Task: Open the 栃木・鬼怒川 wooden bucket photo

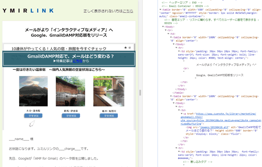Action: 109,91
